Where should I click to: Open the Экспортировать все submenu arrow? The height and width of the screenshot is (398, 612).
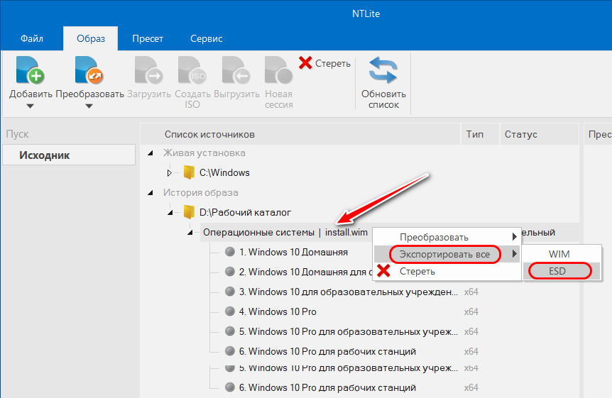(x=515, y=254)
